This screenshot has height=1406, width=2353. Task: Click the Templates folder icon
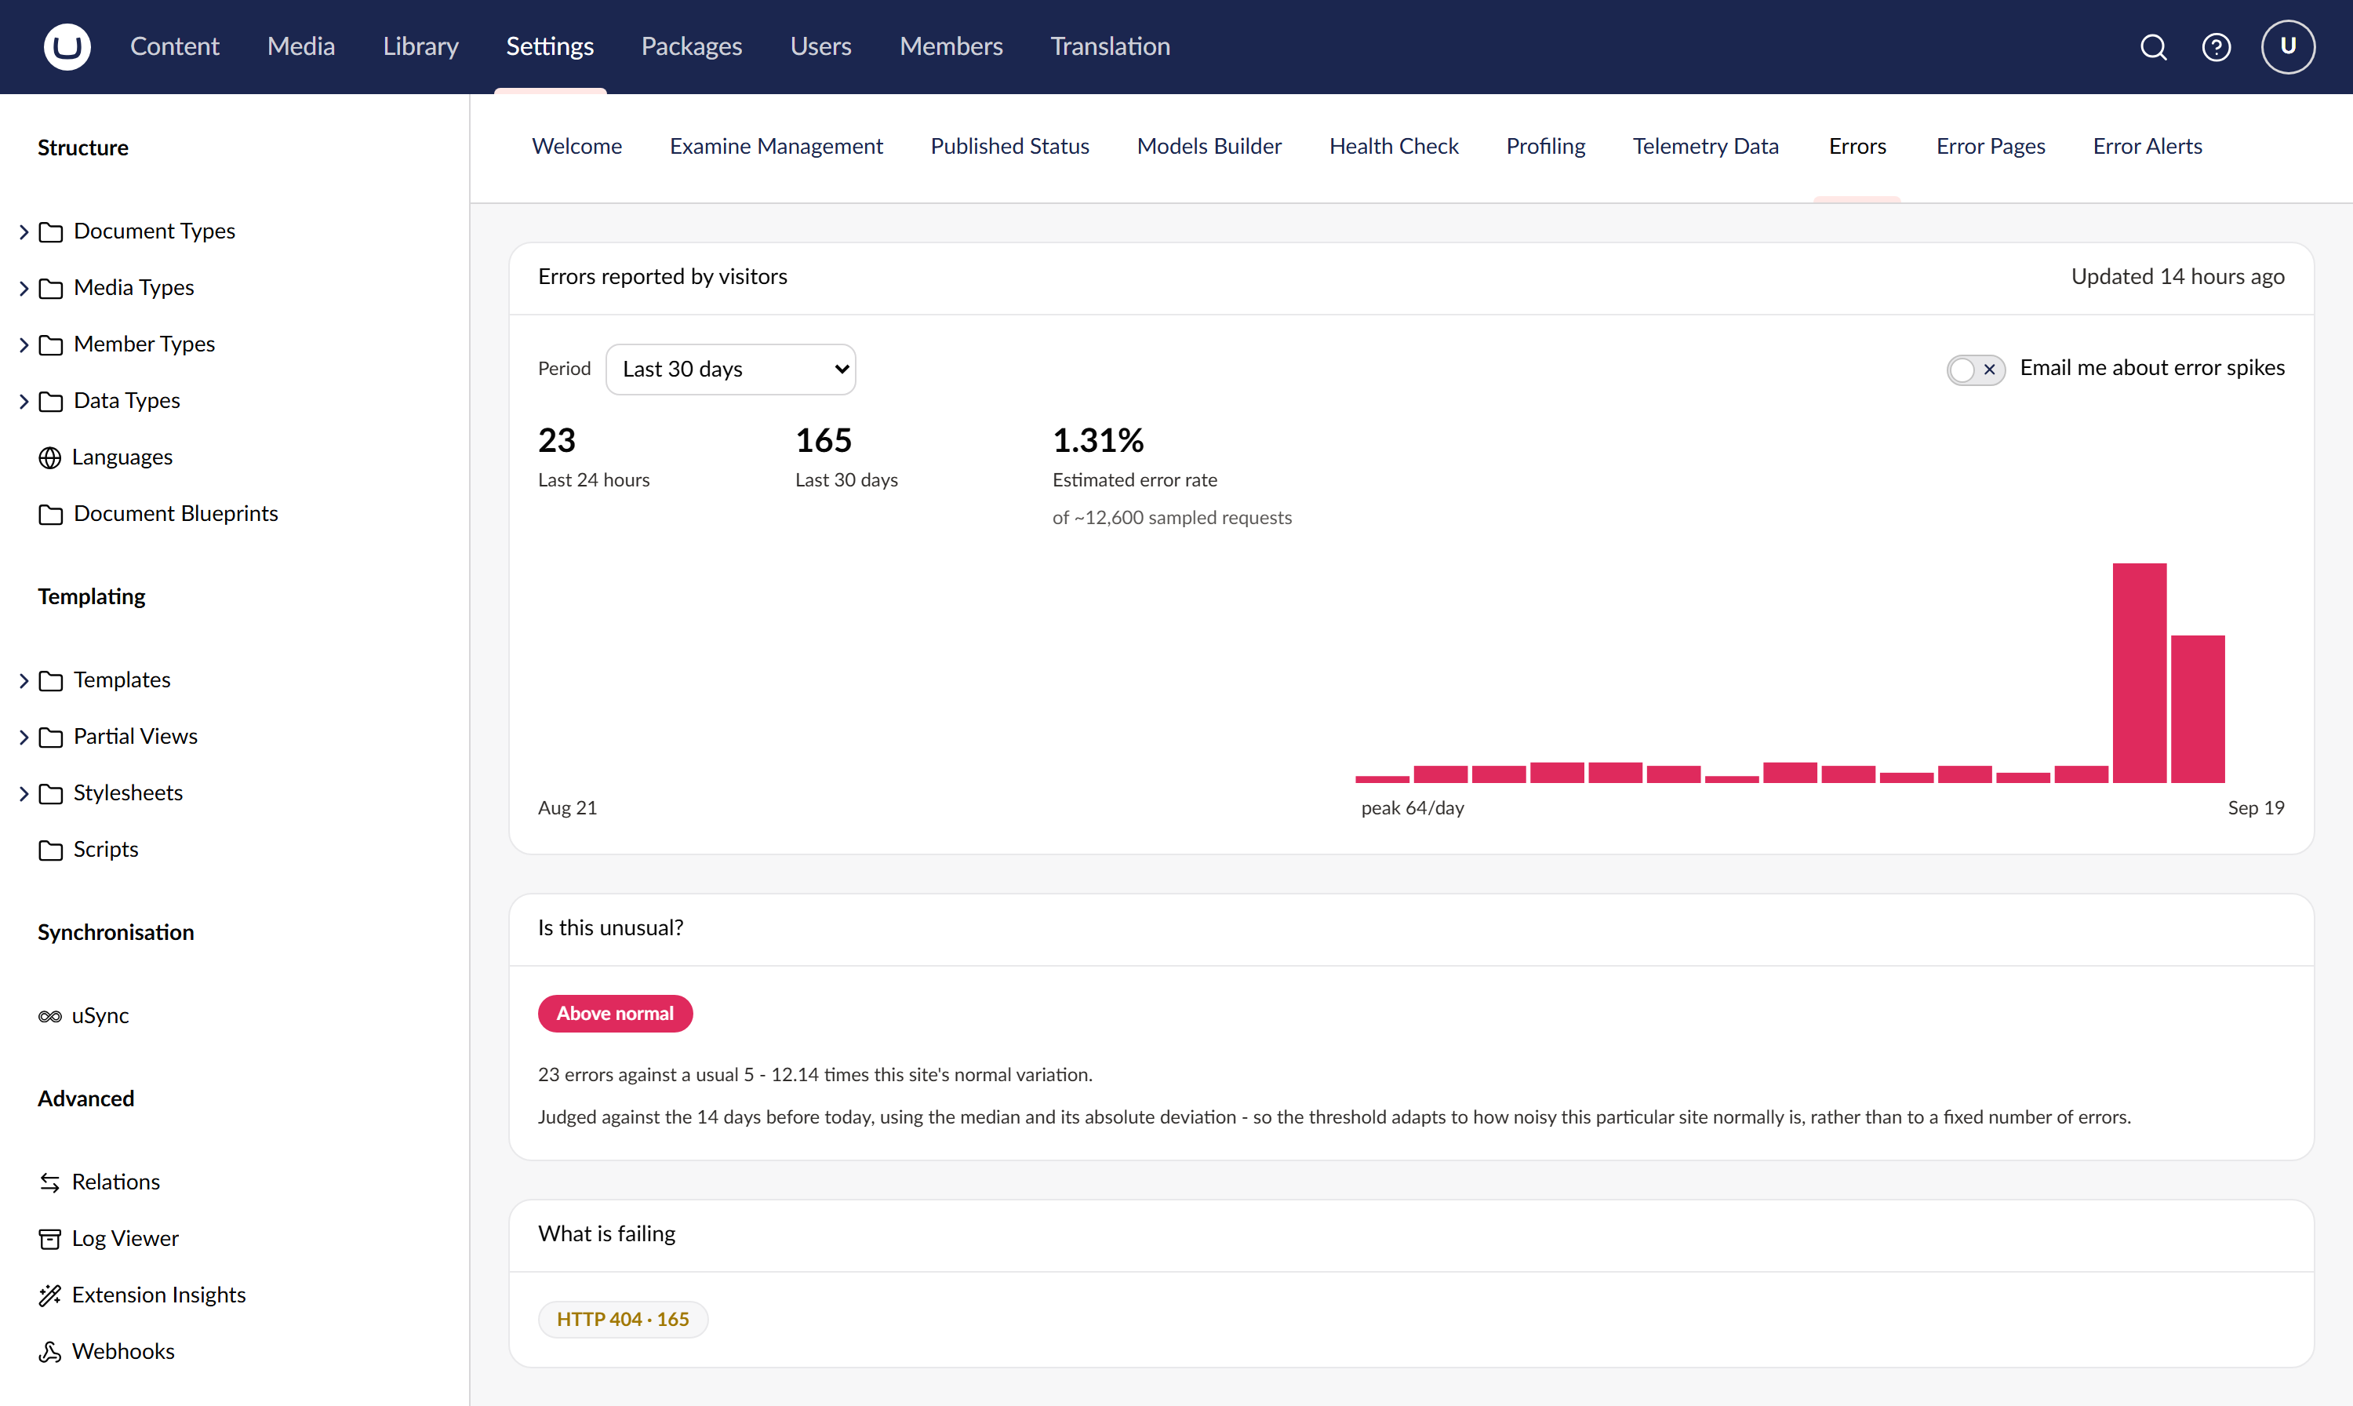pos(51,680)
